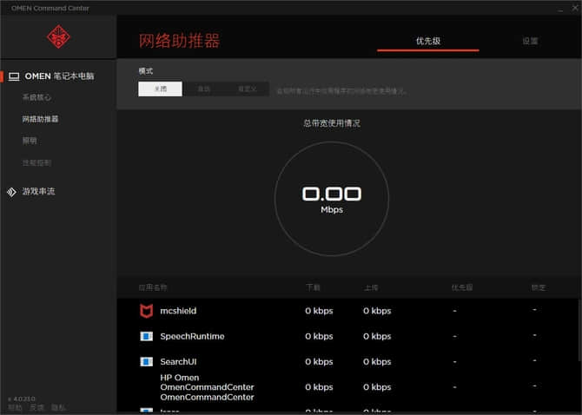Click SearchUI upload value 0 kbps
Image resolution: width=582 pixels, height=415 pixels.
click(377, 361)
